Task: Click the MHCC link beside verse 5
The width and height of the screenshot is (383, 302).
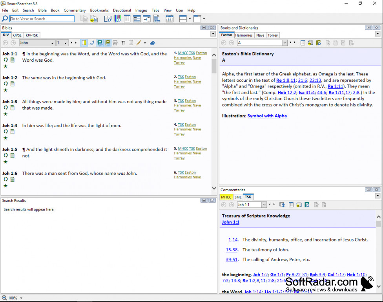Action: tap(183, 148)
